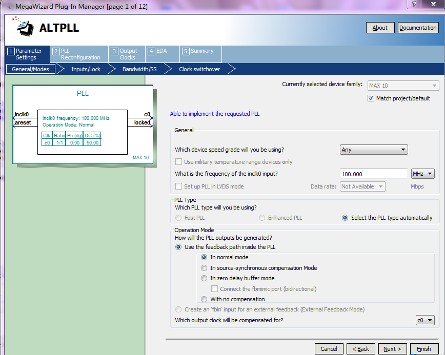Click the Next > button
This screenshot has height=355, width=445.
[x=392, y=349]
